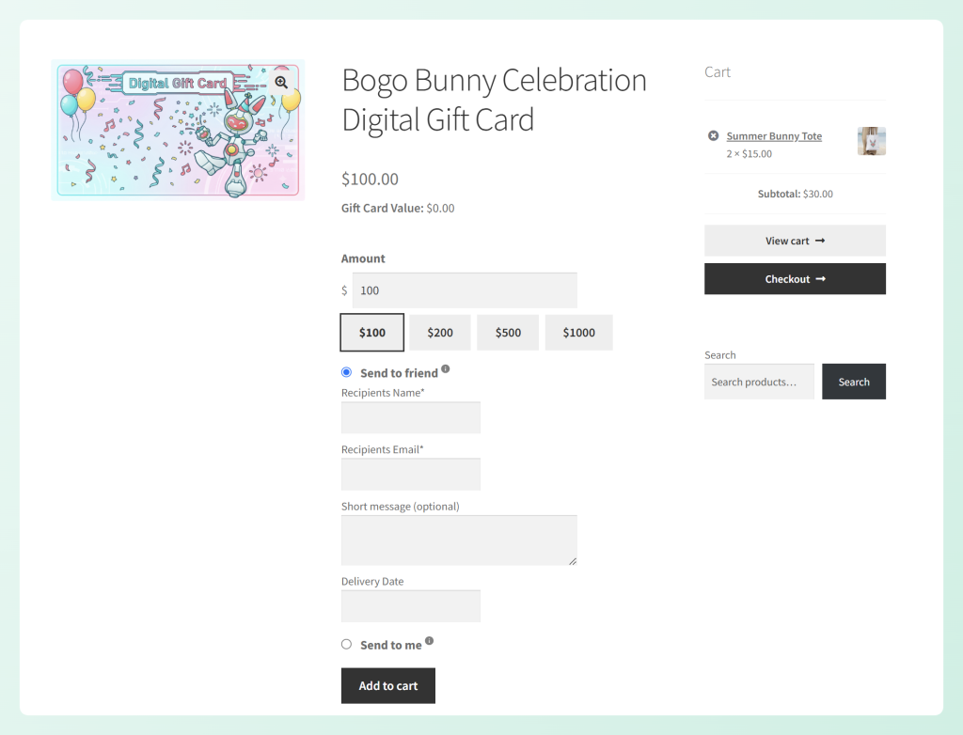963x735 pixels.
Task: Focus the Short message text area
Action: pyautogui.click(x=459, y=540)
